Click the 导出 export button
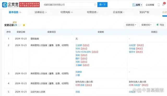 [x=160, y=25]
